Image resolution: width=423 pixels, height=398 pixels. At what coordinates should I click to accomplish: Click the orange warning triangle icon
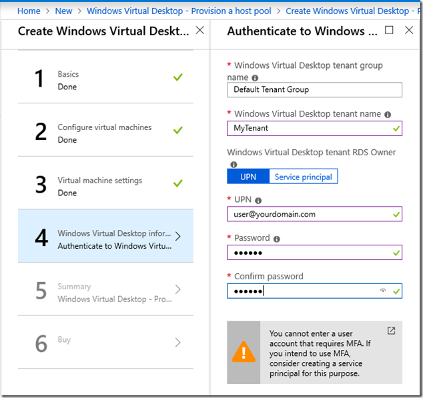[244, 351]
